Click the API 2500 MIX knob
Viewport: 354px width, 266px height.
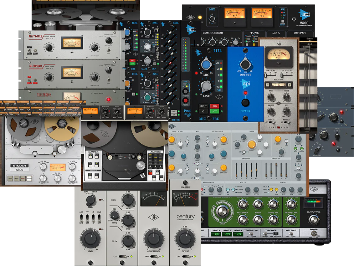212,19
